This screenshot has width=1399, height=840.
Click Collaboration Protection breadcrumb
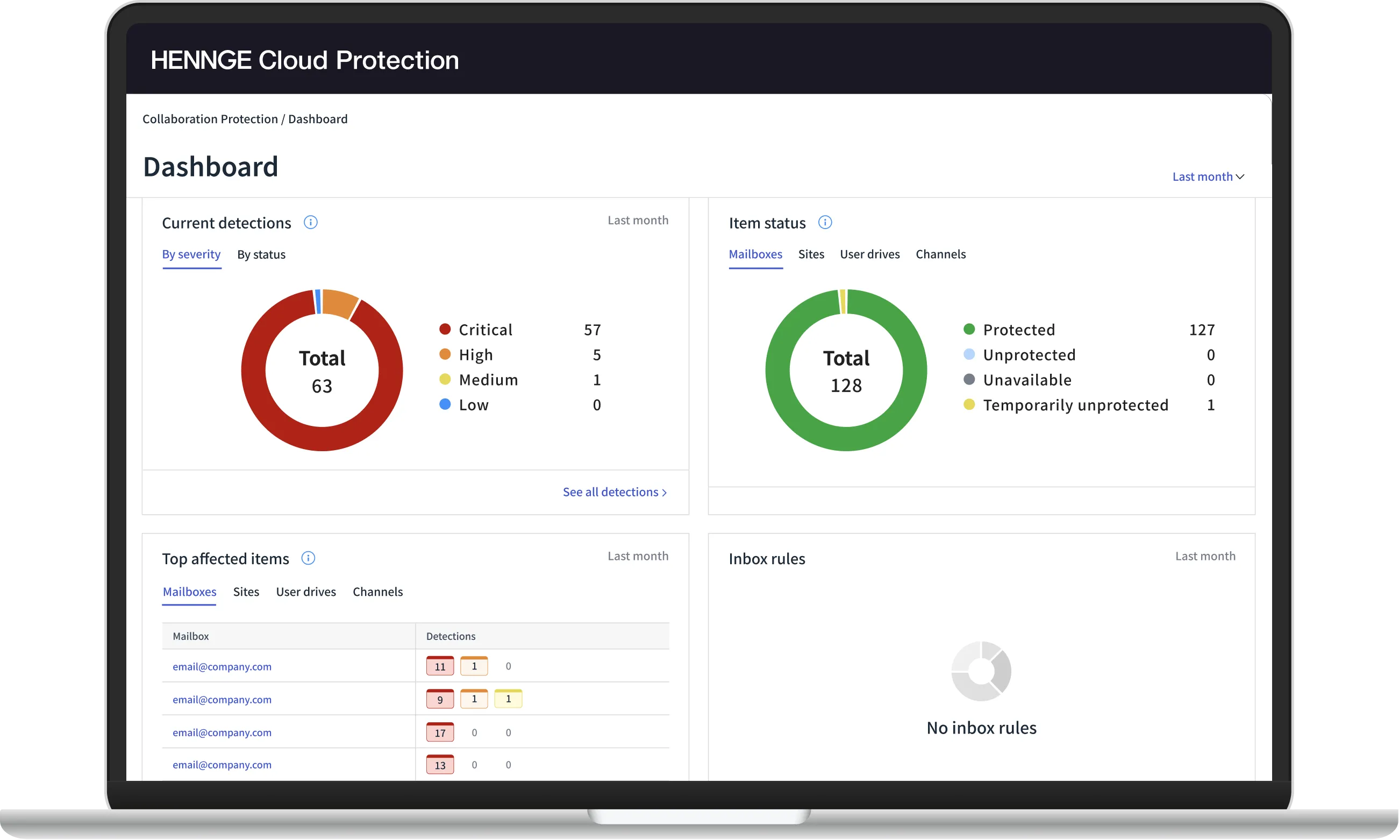tap(210, 119)
